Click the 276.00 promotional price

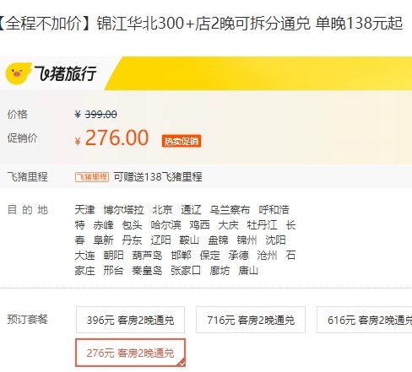117,137
